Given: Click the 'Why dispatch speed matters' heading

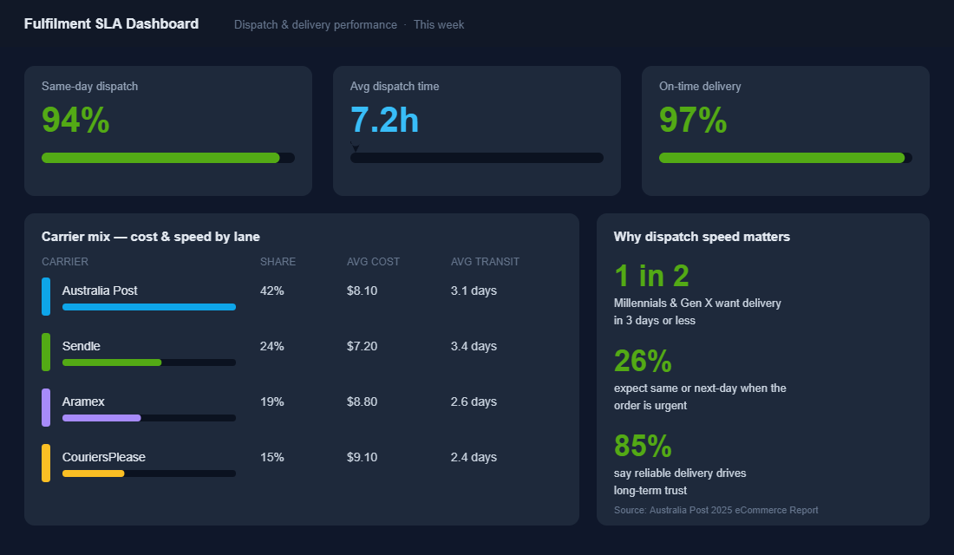Looking at the screenshot, I should 702,237.
